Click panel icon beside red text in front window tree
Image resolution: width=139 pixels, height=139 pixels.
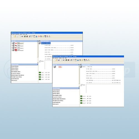(x=55, y=67)
